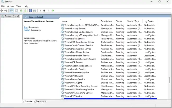Sort by the Description column header

pyautogui.click(x=108, y=21)
